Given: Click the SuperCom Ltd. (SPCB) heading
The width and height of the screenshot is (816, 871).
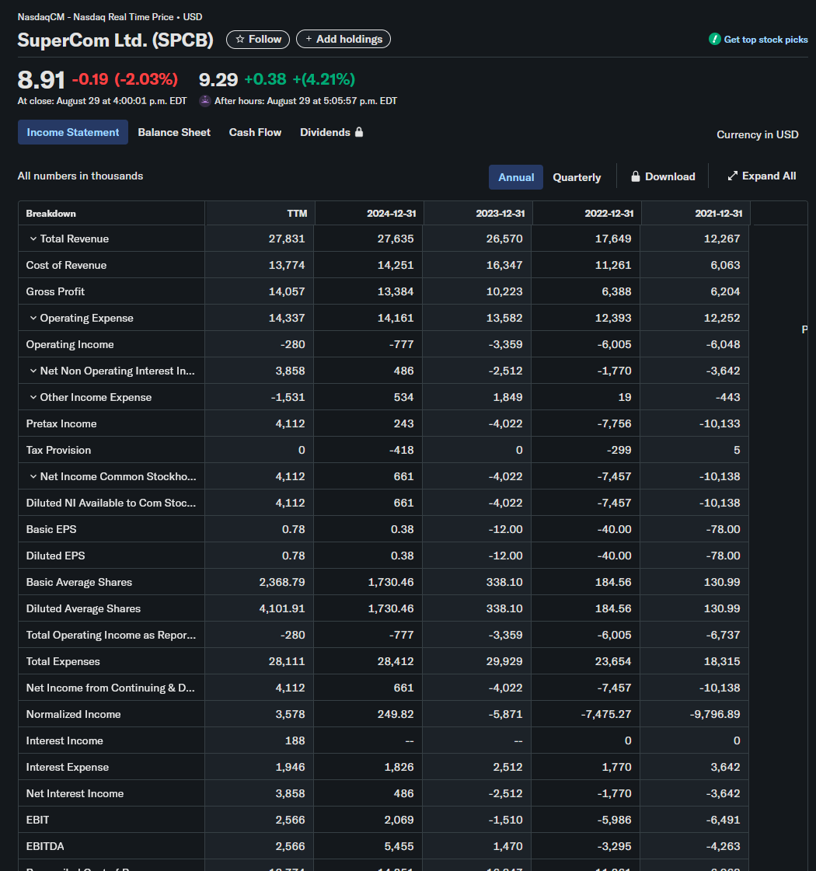Looking at the screenshot, I should 116,40.
